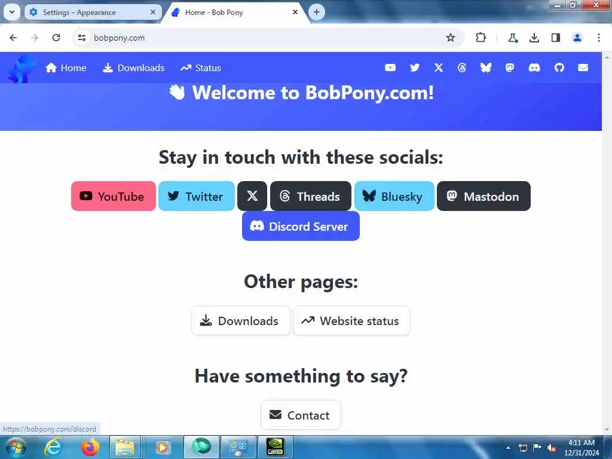Open Mastodon icon in the navbar
Screen dimensions: 612x459
point(510,68)
